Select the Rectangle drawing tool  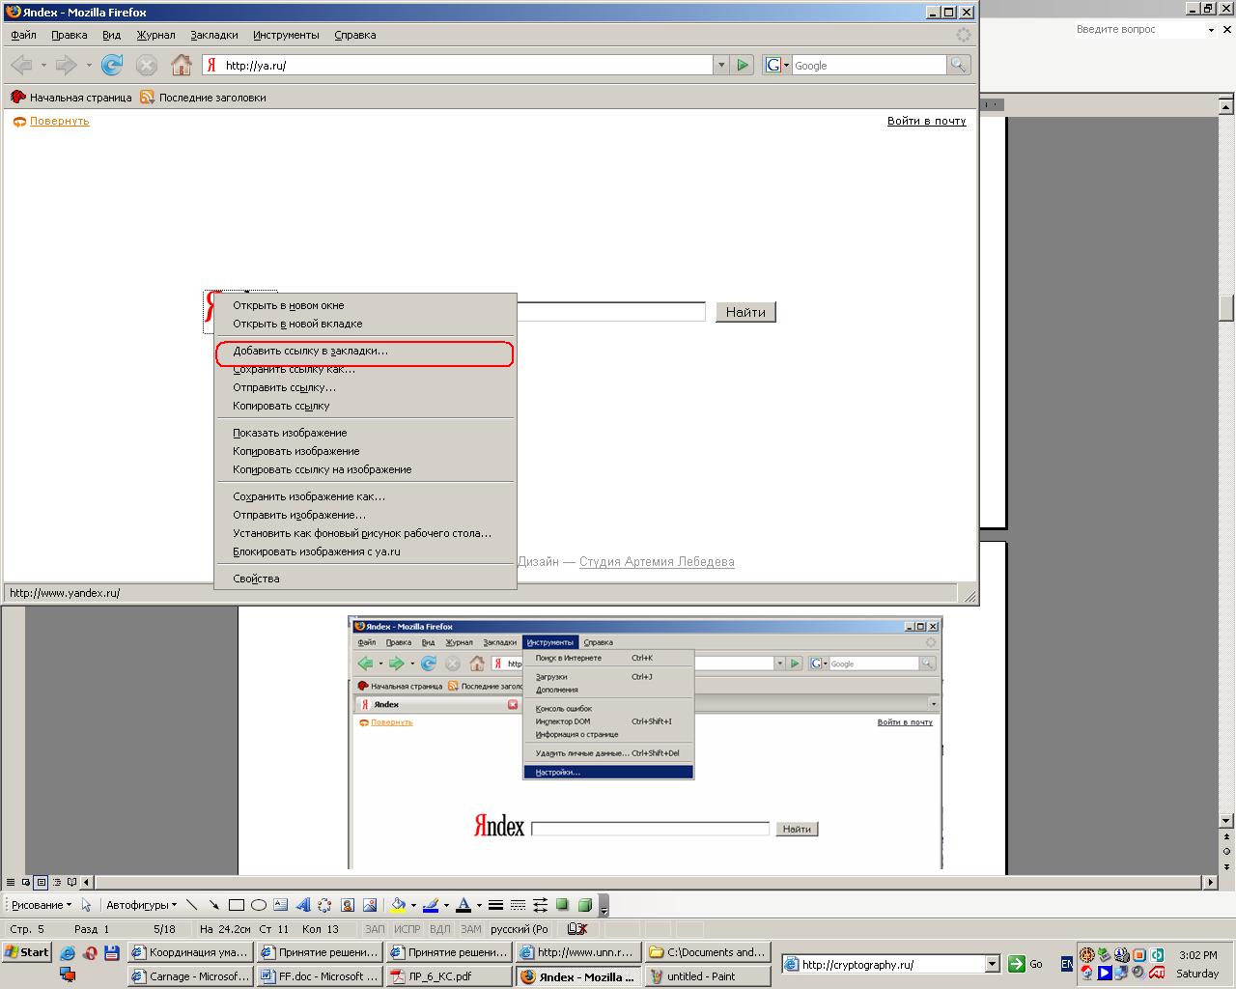pyautogui.click(x=236, y=905)
